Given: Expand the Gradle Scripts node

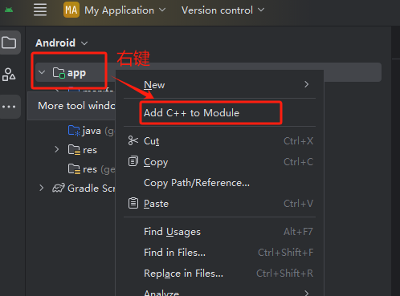Looking at the screenshot, I should (x=41, y=188).
